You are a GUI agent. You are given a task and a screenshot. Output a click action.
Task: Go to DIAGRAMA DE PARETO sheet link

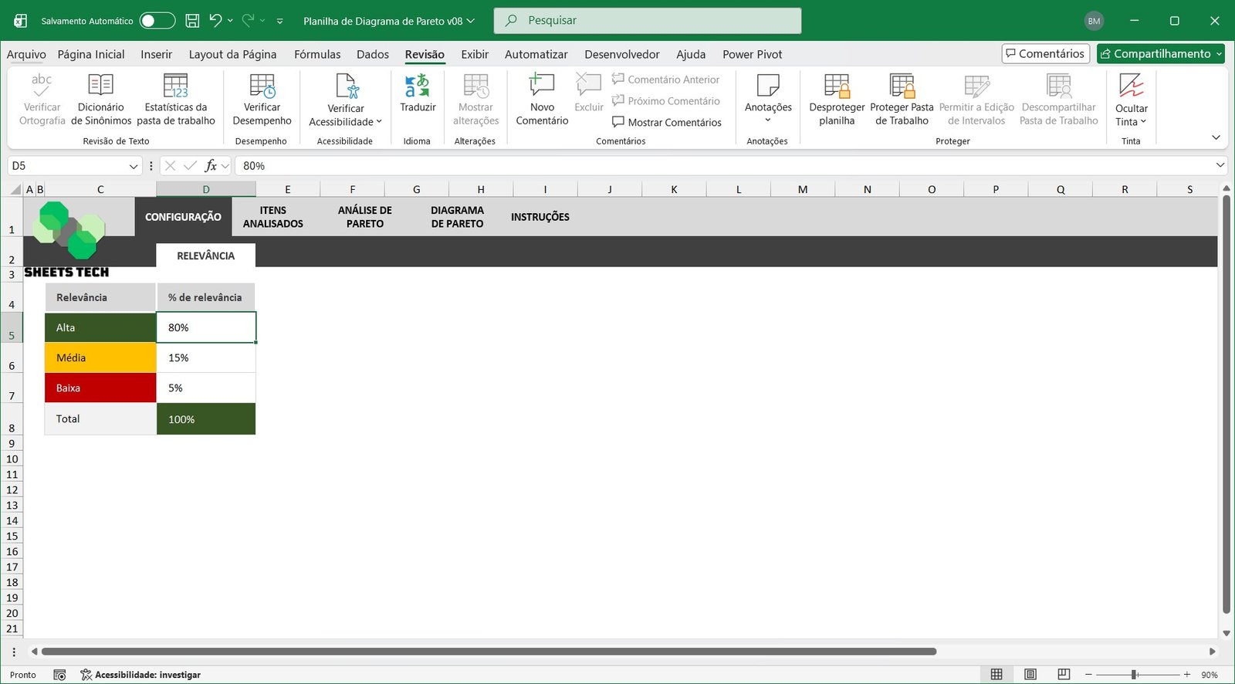457,217
